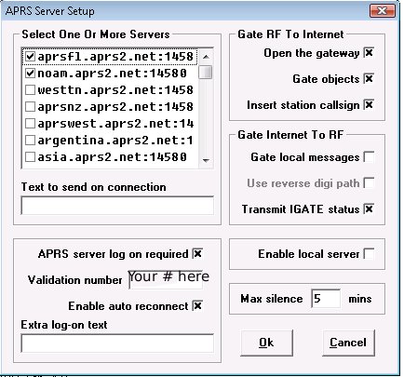The width and height of the screenshot is (404, 377).
Task: Select the westtn.aprs2.net list entry text
Action: click(115, 90)
